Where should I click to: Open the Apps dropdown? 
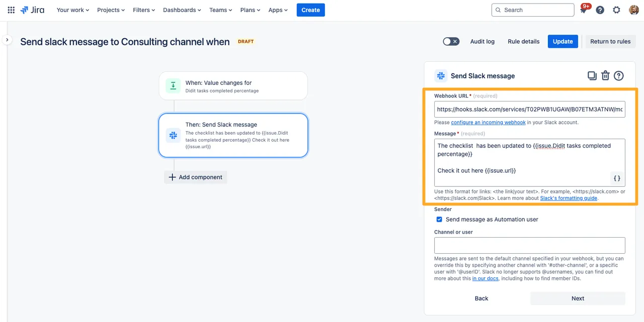point(278,10)
